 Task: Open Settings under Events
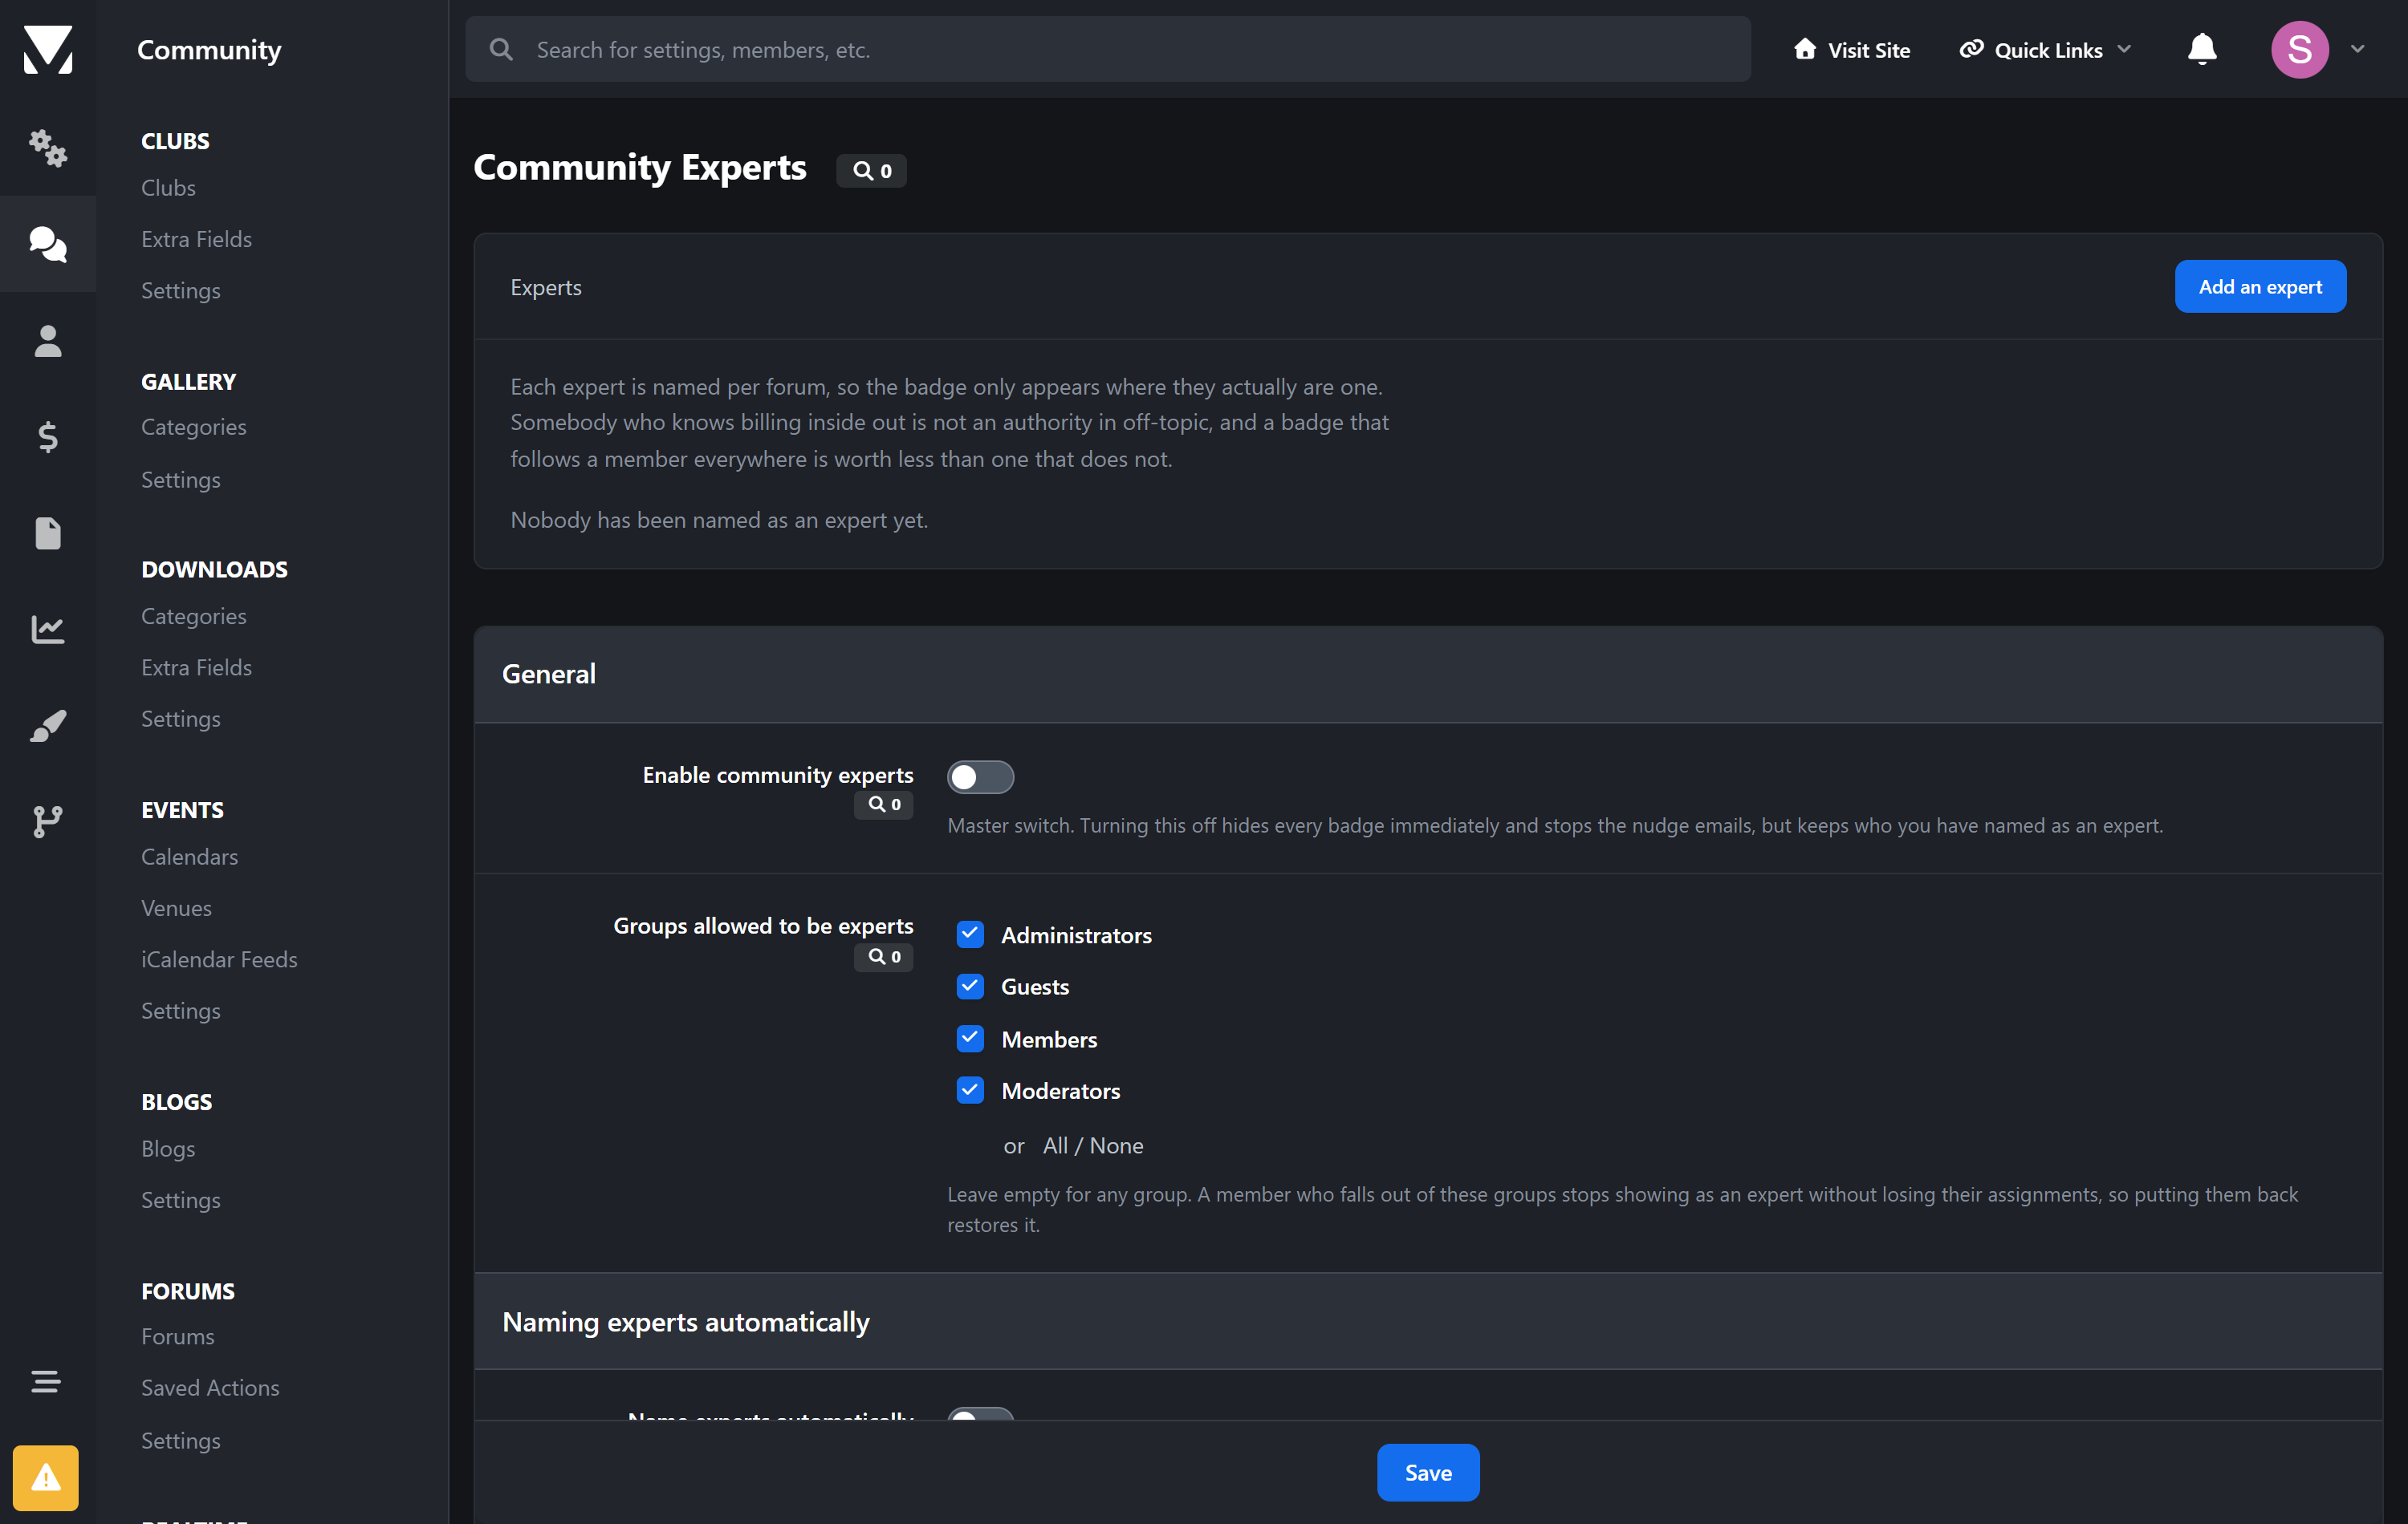pyautogui.click(x=181, y=1011)
